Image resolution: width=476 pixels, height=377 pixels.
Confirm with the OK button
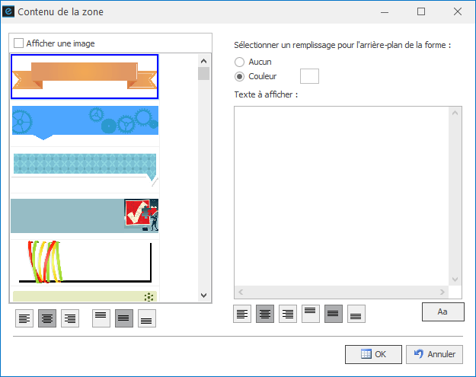click(x=373, y=354)
